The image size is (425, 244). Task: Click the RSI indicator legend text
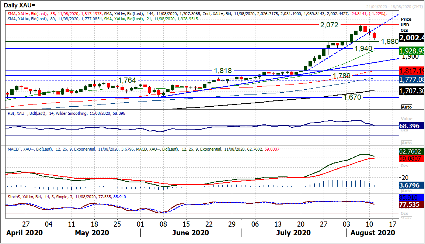coord(66,113)
